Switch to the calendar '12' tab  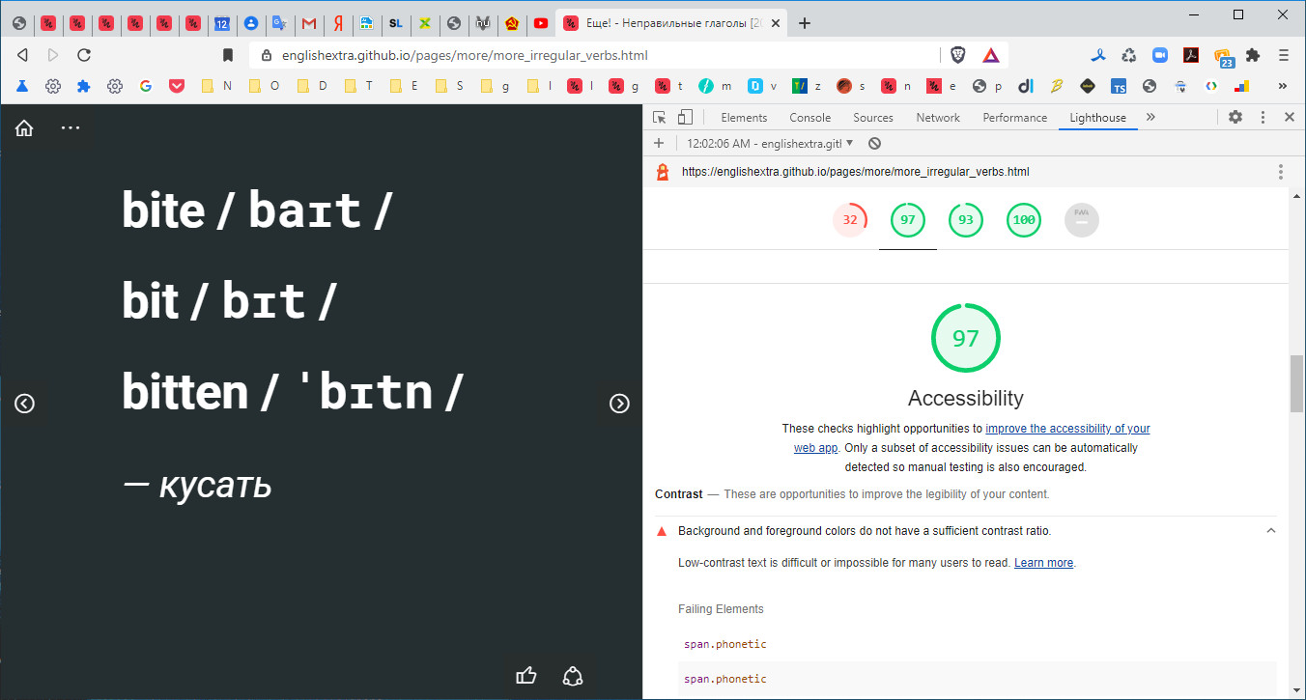pyautogui.click(x=222, y=23)
